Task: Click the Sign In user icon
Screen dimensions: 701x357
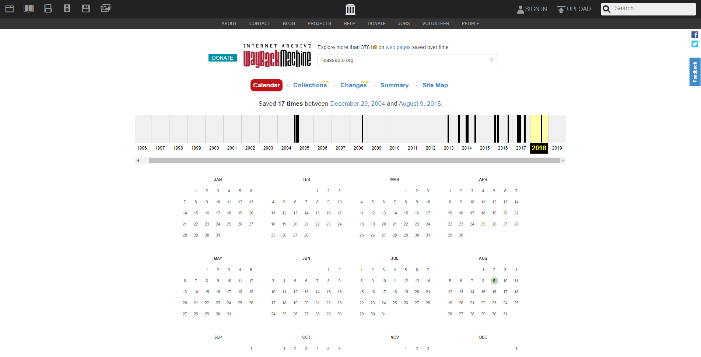Action: [x=521, y=10]
